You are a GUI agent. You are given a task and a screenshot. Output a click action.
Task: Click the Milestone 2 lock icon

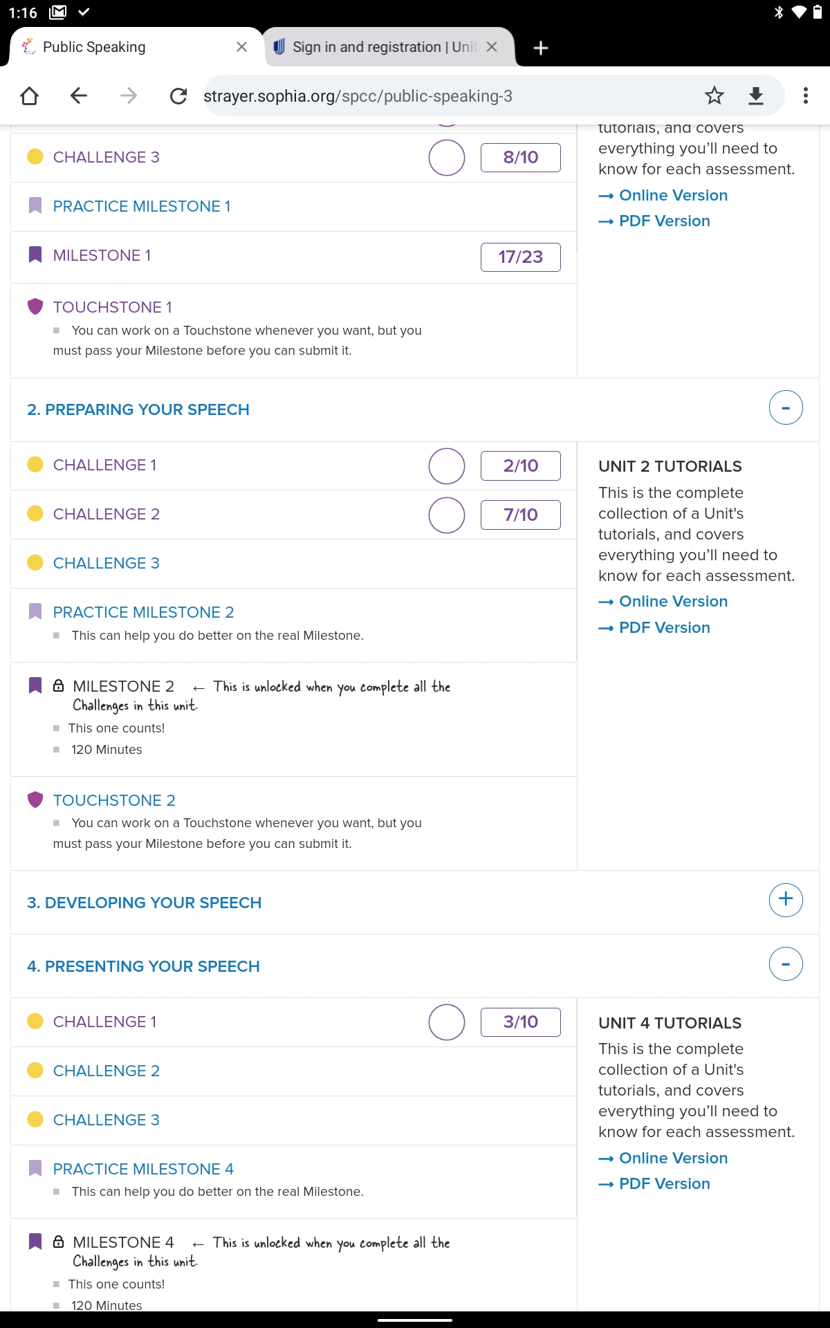(59, 685)
